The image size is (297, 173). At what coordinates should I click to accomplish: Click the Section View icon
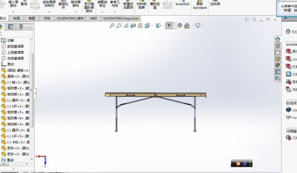pos(133,25)
